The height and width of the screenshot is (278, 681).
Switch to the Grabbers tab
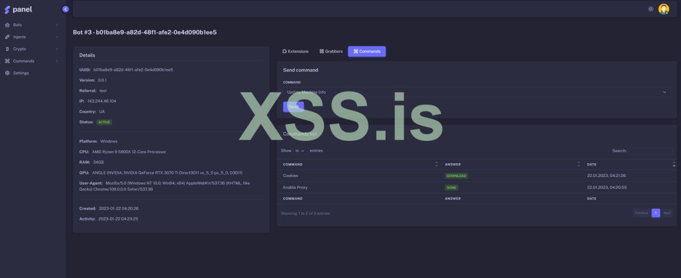pyautogui.click(x=331, y=52)
